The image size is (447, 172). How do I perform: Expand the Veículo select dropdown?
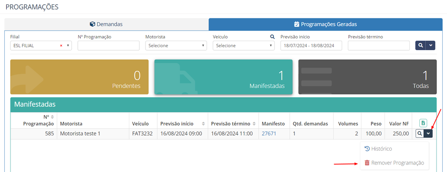tap(244, 45)
